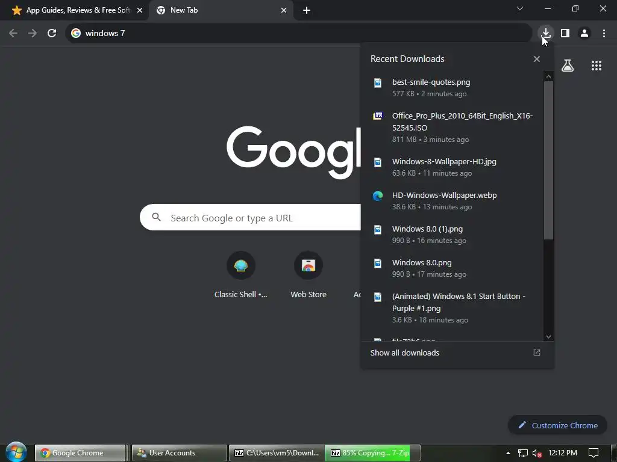The height and width of the screenshot is (462, 617).
Task: Click the file icon of Animated Windows 8.1 download
Action: tap(377, 297)
